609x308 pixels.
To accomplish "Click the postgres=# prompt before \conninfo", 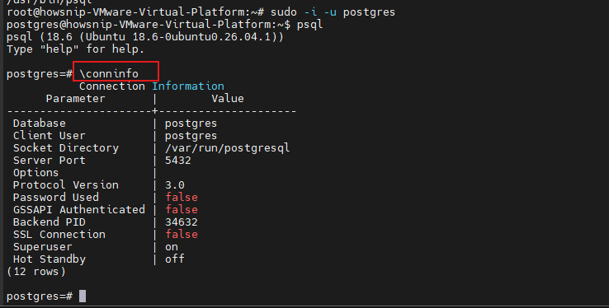I will coord(40,73).
